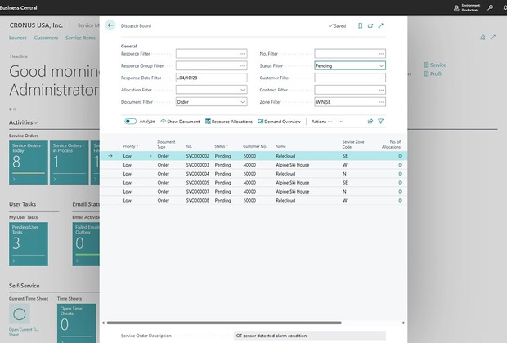Sort by the Status column header
Viewport: 507px width, 343px height.
click(x=221, y=146)
